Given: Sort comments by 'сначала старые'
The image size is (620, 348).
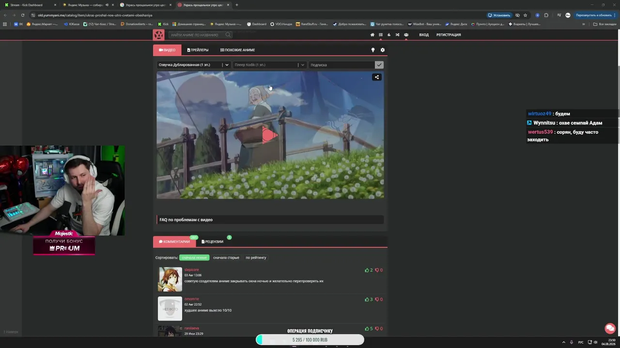Looking at the screenshot, I should pos(226,258).
